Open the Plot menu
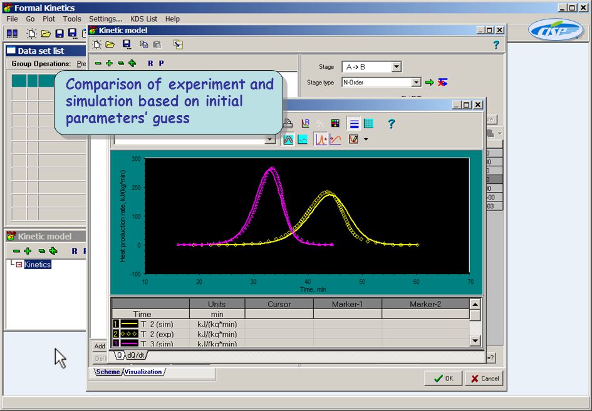The image size is (592, 411). 49,19
